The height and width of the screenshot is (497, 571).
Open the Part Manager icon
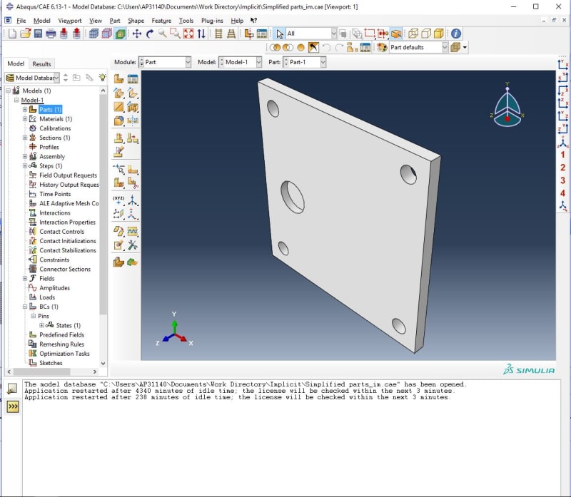[x=133, y=78]
